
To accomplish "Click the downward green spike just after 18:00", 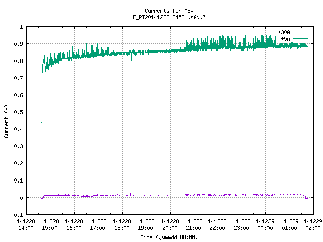I will tap(131, 57).
